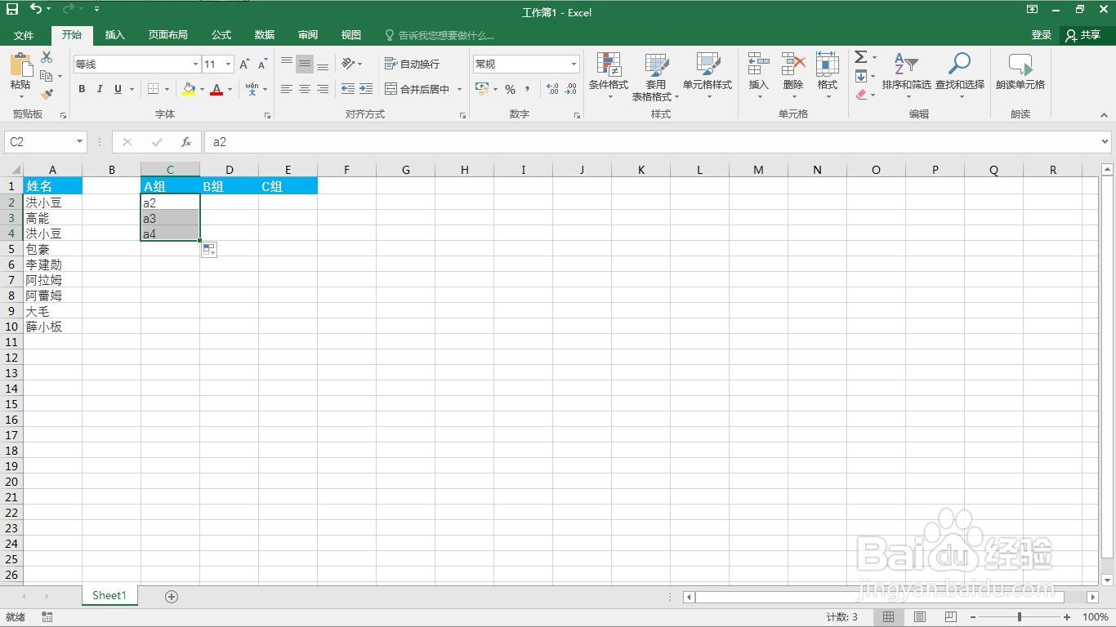Screen dimensions: 1116x627
Task: Apply top vertical alignment
Action: [287, 64]
